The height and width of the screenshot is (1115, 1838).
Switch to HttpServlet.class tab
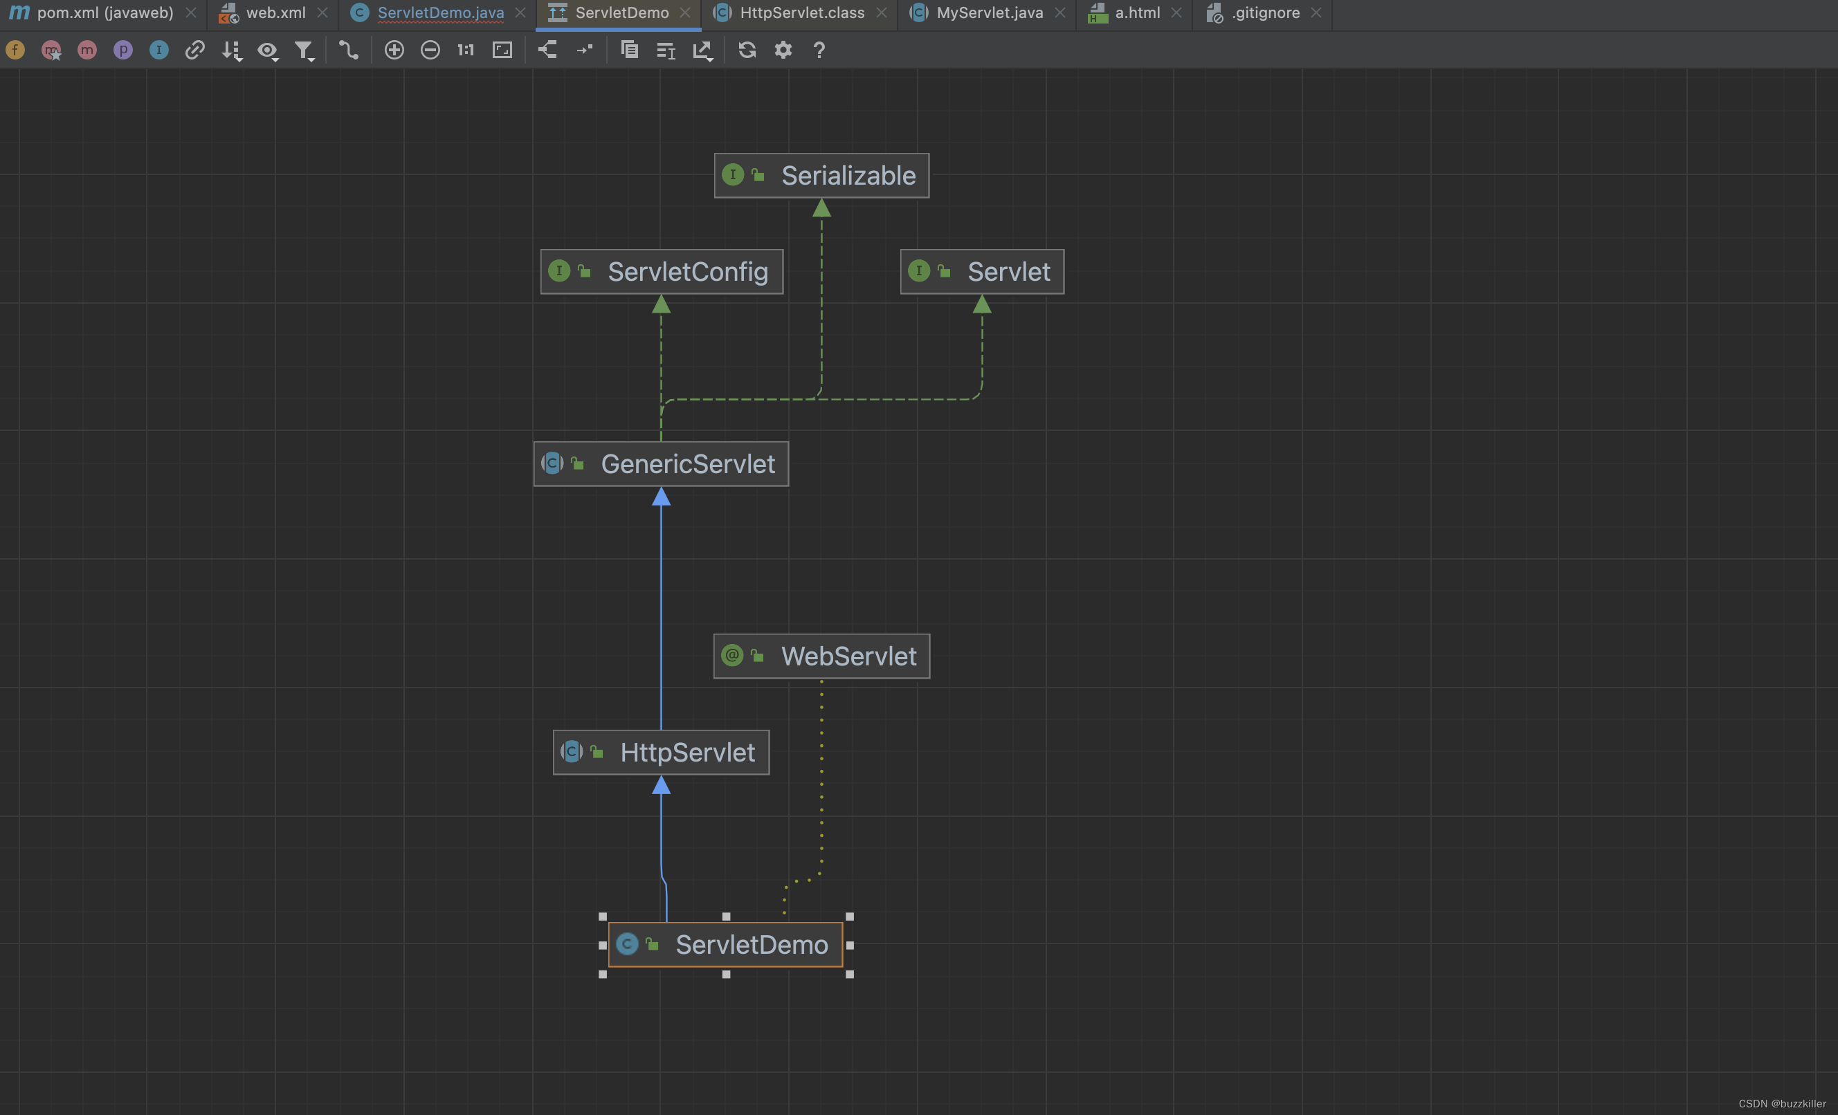(801, 12)
